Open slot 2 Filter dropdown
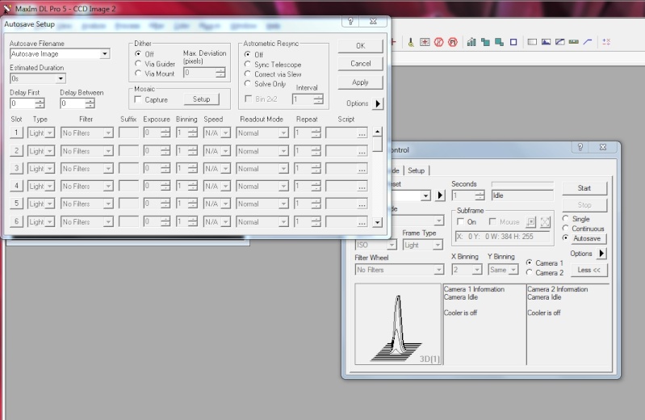This screenshot has height=420, width=645. pos(108,151)
